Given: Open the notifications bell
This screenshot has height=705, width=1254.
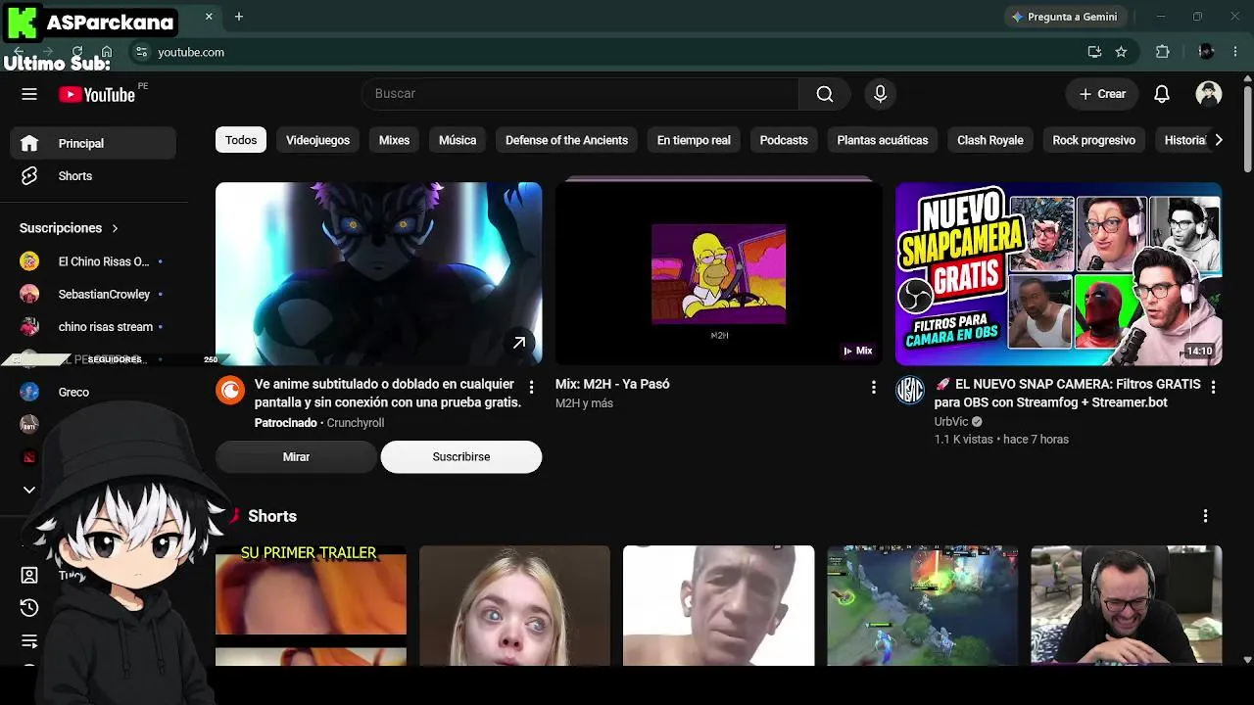Looking at the screenshot, I should (1162, 94).
